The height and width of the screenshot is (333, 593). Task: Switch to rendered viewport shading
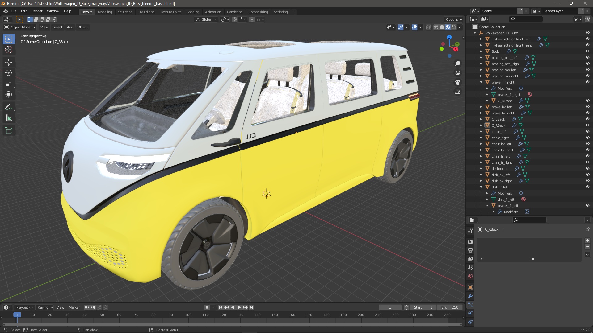tap(454, 27)
